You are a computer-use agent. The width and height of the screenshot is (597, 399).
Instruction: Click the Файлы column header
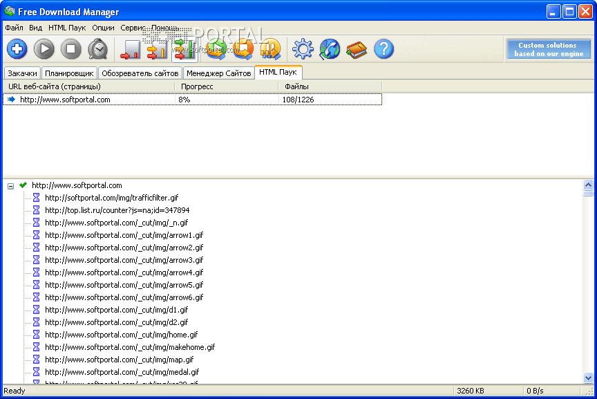coord(330,86)
